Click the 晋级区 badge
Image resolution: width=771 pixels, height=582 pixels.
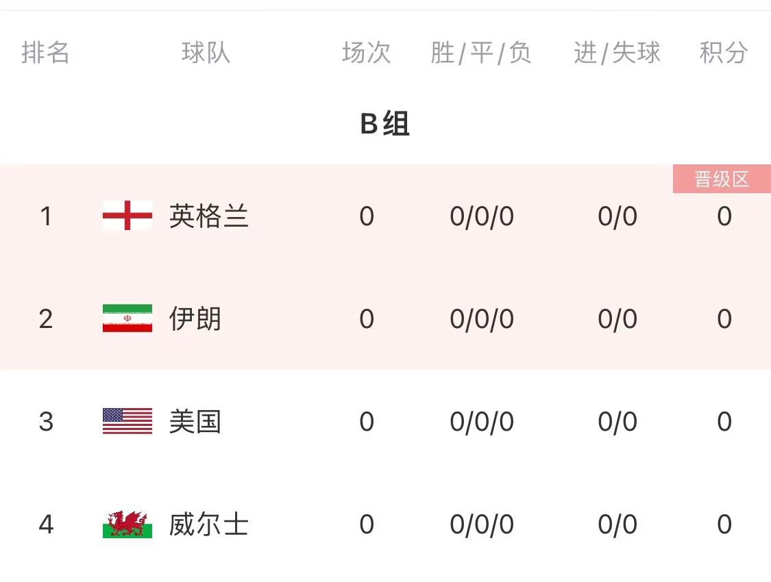coord(722,179)
